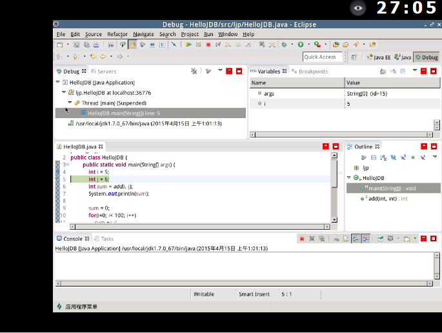This screenshot has height=333, width=442.
Task: Open Outline view menu arrow
Action: tap(435, 157)
